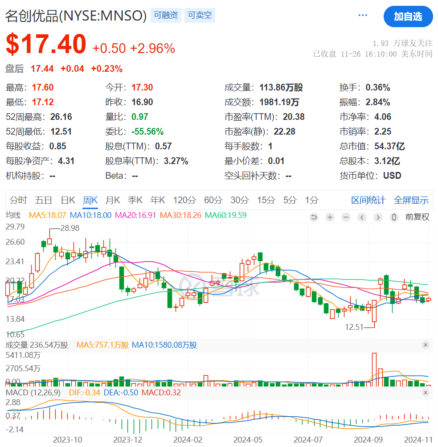
Task: Click the tallest volume bar in 2024-09
Action: 374,369
